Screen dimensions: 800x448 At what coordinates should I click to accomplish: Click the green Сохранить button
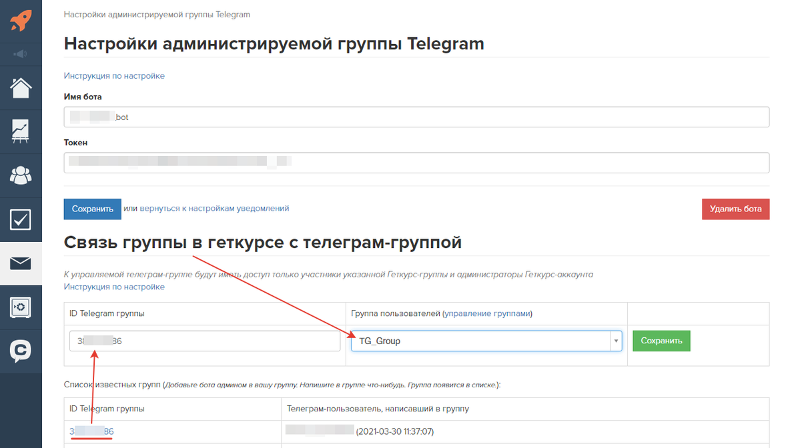pyautogui.click(x=661, y=341)
